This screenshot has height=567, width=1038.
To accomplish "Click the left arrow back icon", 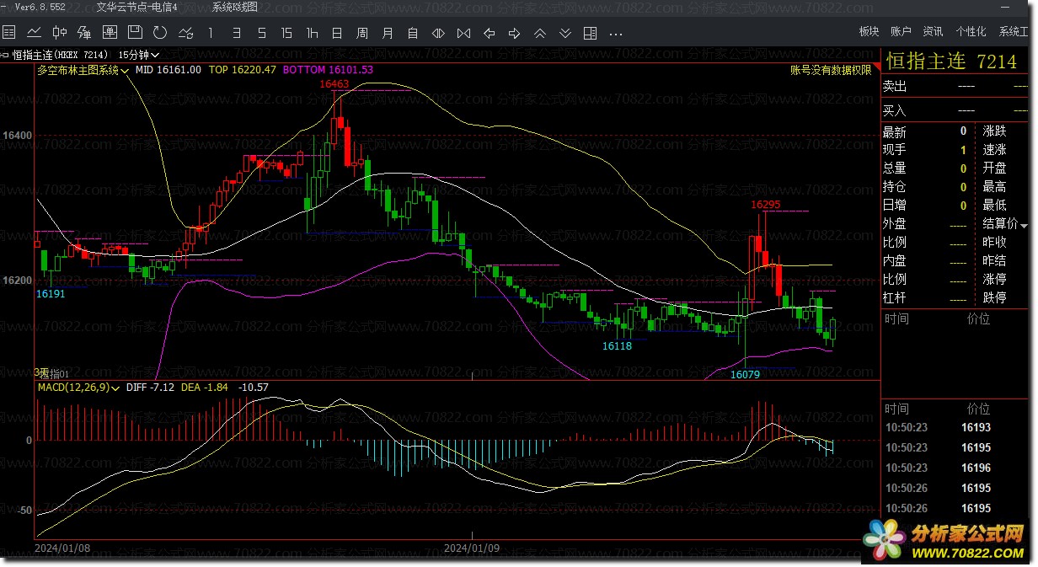I will click(489, 33).
